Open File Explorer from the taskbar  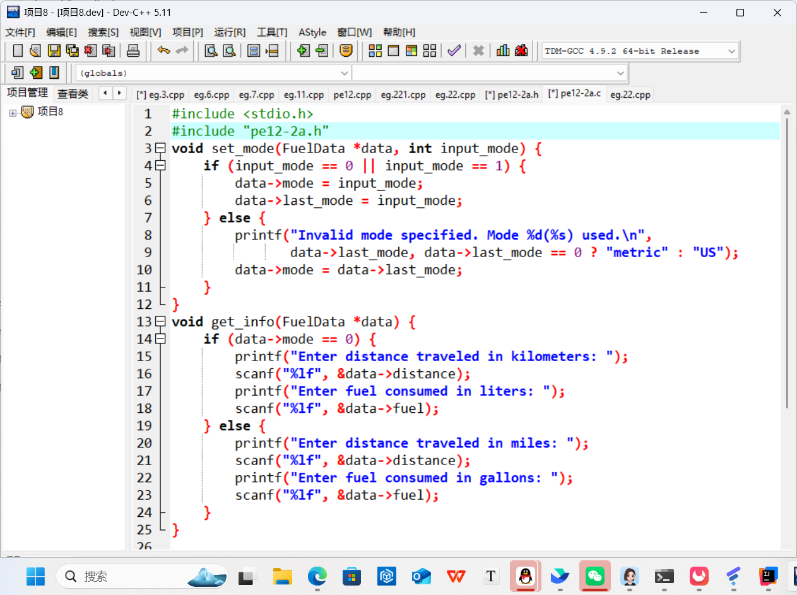coord(283,576)
